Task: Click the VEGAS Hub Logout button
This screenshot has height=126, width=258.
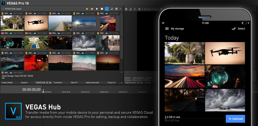Action: click(x=12, y=9)
